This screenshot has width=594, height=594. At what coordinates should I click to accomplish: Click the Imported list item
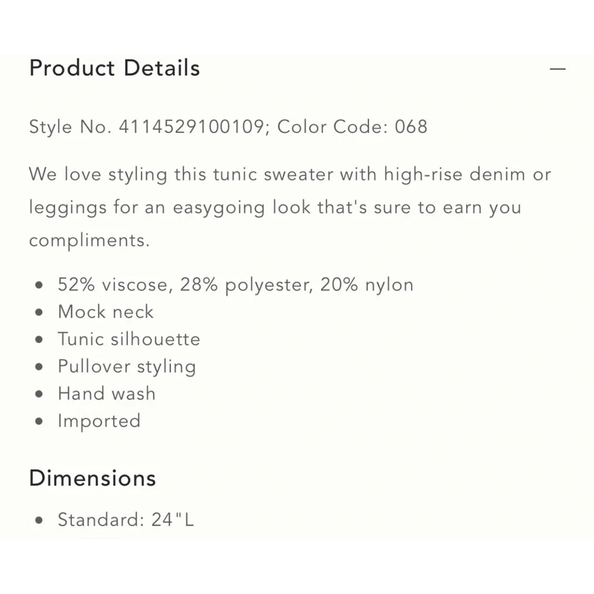99,421
